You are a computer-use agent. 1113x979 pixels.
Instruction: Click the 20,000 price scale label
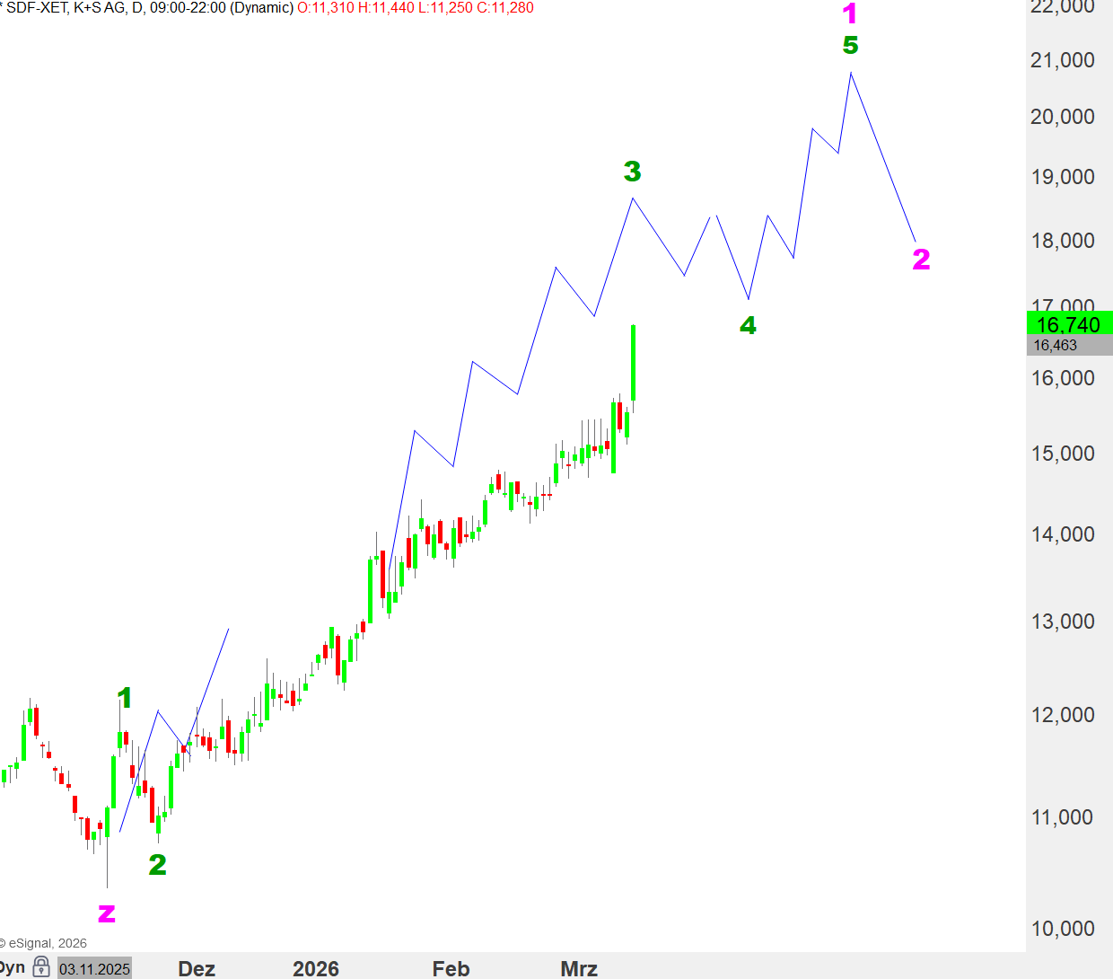(x=1062, y=117)
